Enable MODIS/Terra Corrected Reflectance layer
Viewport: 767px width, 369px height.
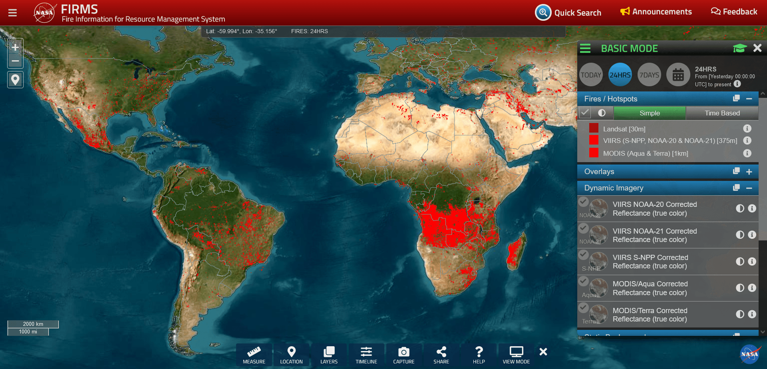pyautogui.click(x=584, y=308)
